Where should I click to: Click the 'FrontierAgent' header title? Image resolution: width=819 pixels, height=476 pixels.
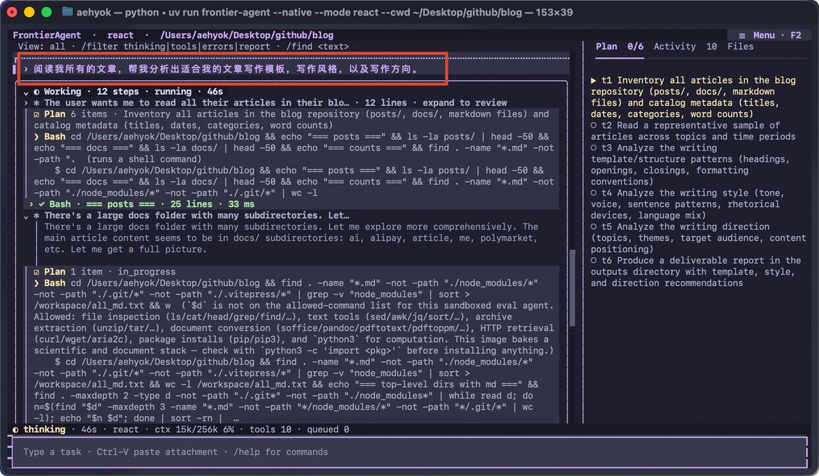[46, 35]
